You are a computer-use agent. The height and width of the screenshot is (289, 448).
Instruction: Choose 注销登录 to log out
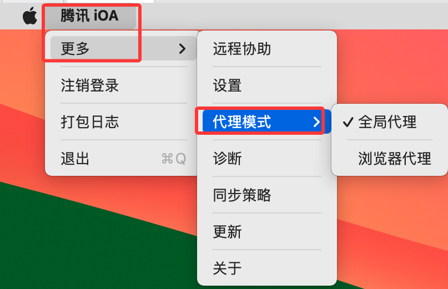pos(123,85)
